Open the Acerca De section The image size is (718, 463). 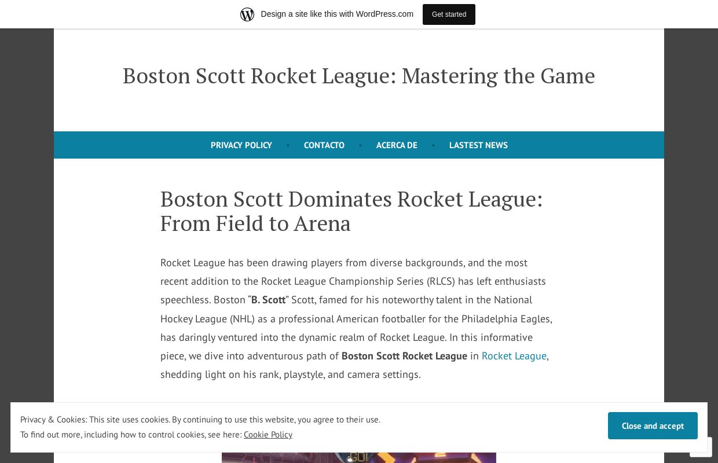pos(397,145)
